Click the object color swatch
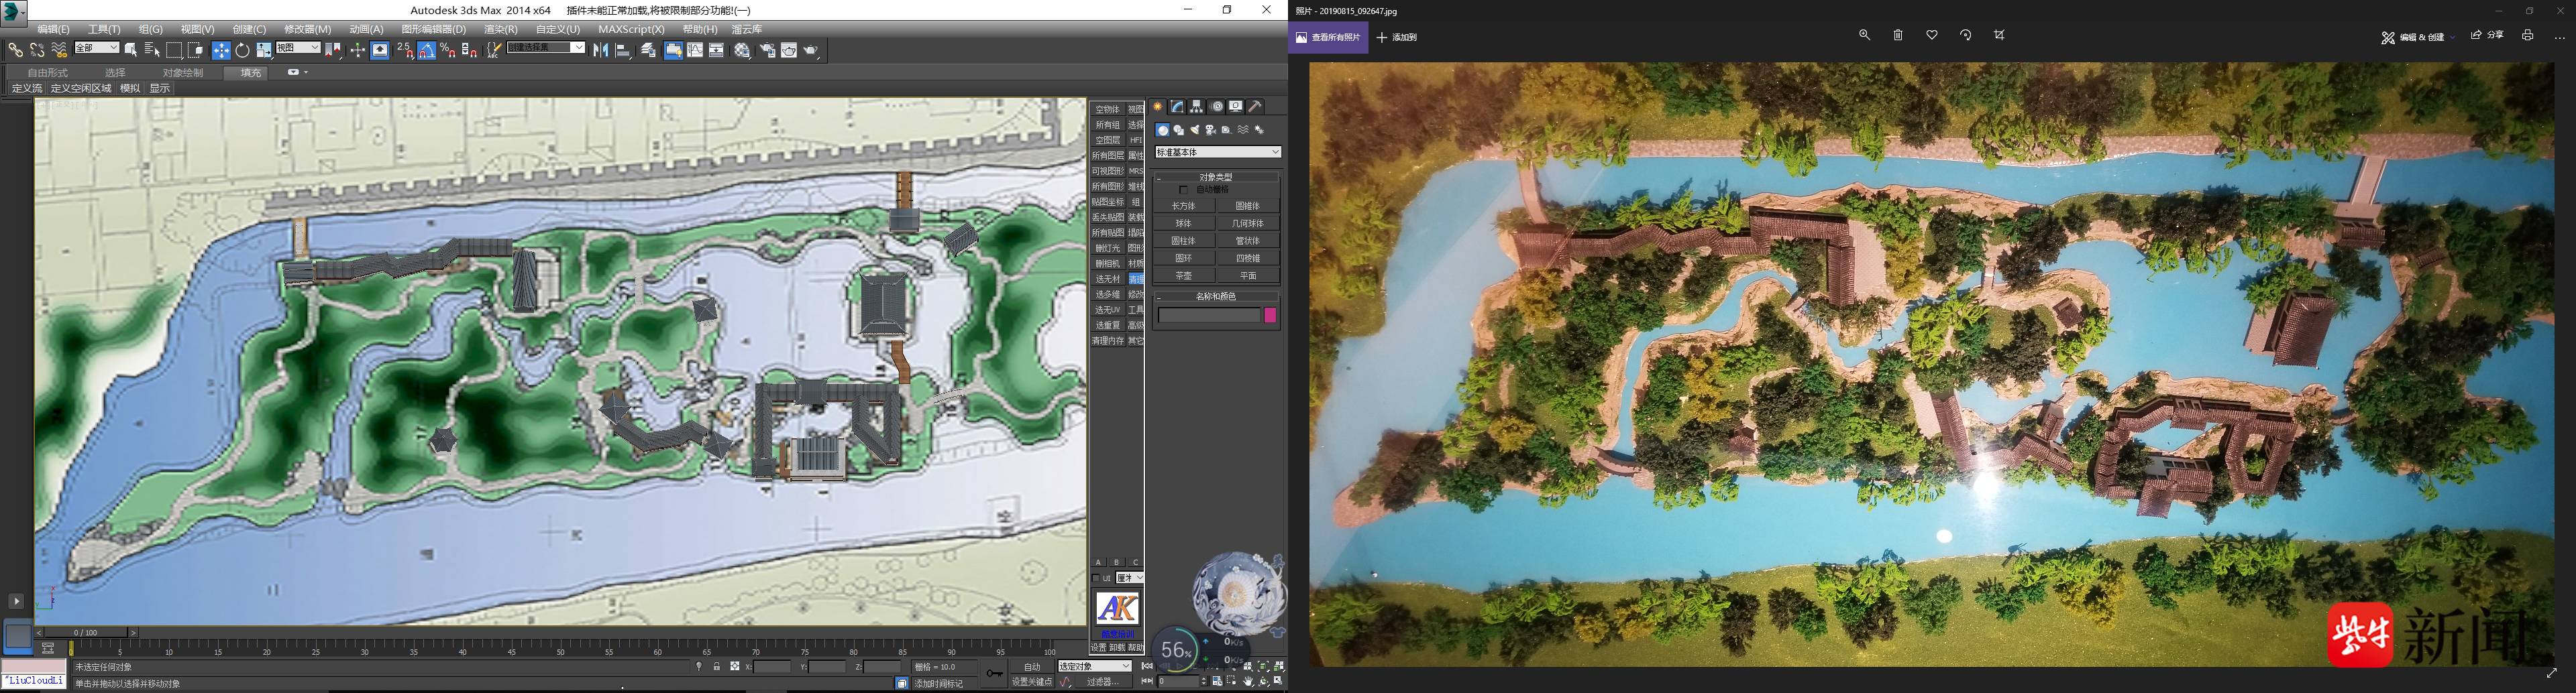2576x693 pixels. click(1270, 316)
